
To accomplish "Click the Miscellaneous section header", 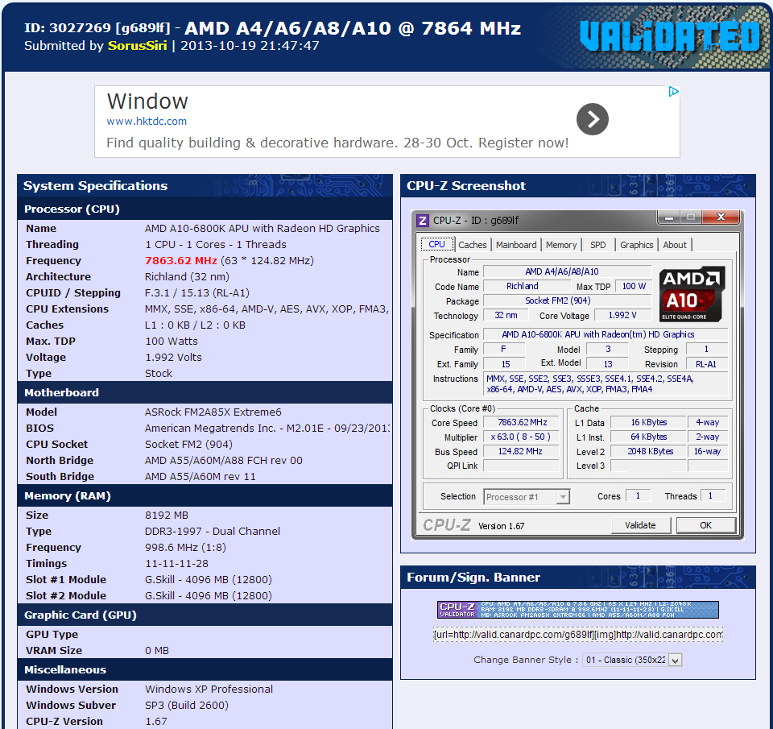I will [x=205, y=669].
